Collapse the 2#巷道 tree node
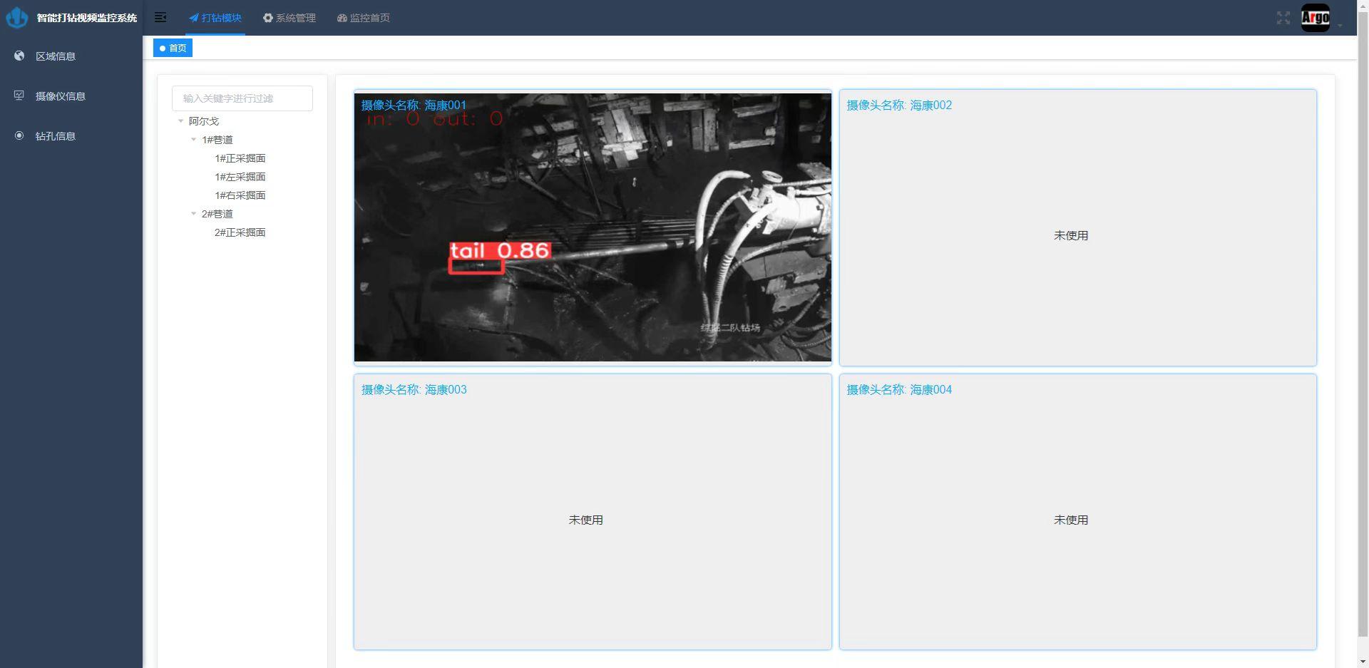 pyautogui.click(x=194, y=214)
